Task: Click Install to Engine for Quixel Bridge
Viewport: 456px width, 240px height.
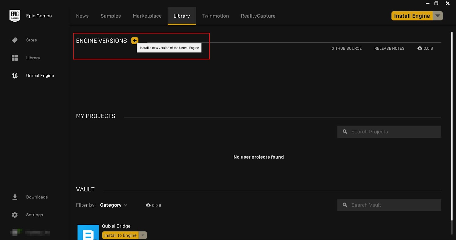Action: pos(120,235)
